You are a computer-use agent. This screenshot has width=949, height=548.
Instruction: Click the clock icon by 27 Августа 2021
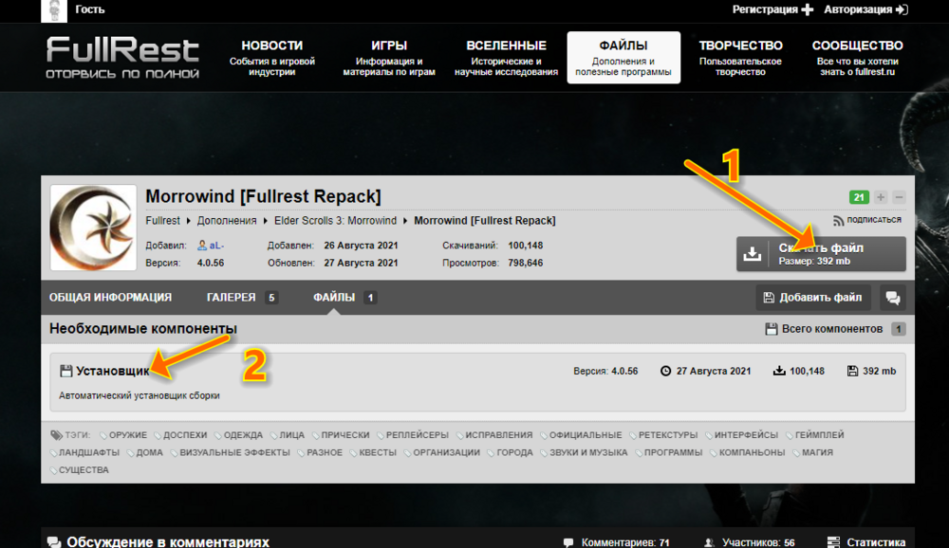(666, 371)
